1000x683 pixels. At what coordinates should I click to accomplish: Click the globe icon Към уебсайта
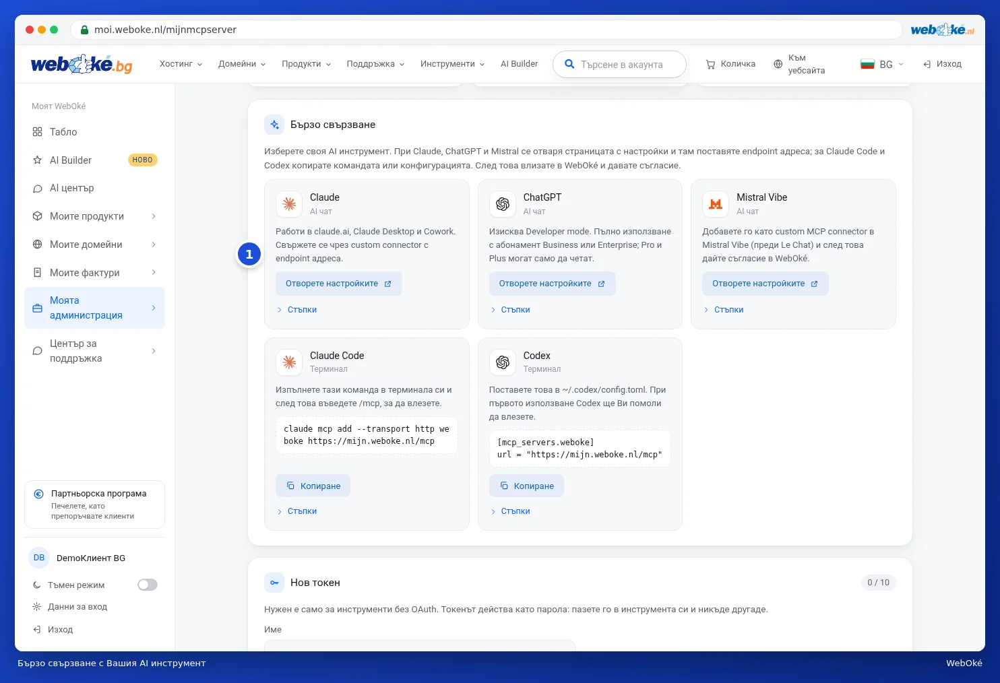778,64
